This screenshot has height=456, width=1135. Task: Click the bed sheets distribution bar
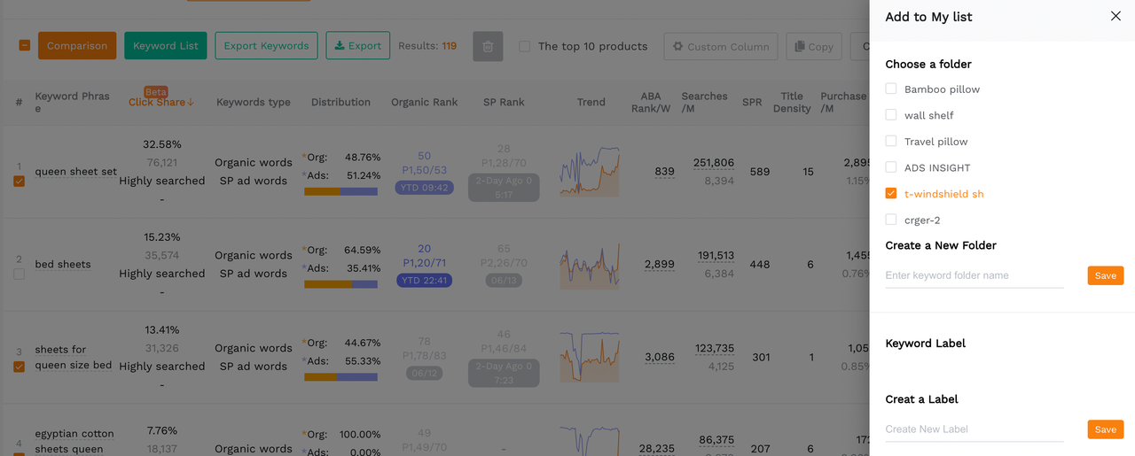tap(340, 284)
